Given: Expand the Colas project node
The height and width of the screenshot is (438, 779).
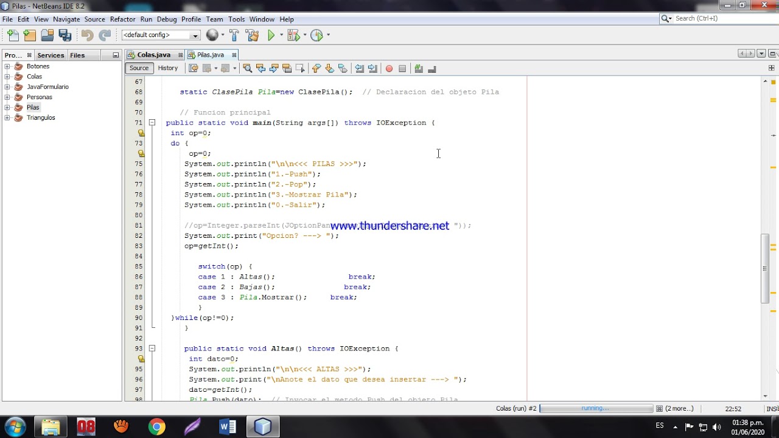Looking at the screenshot, I should tap(7, 77).
